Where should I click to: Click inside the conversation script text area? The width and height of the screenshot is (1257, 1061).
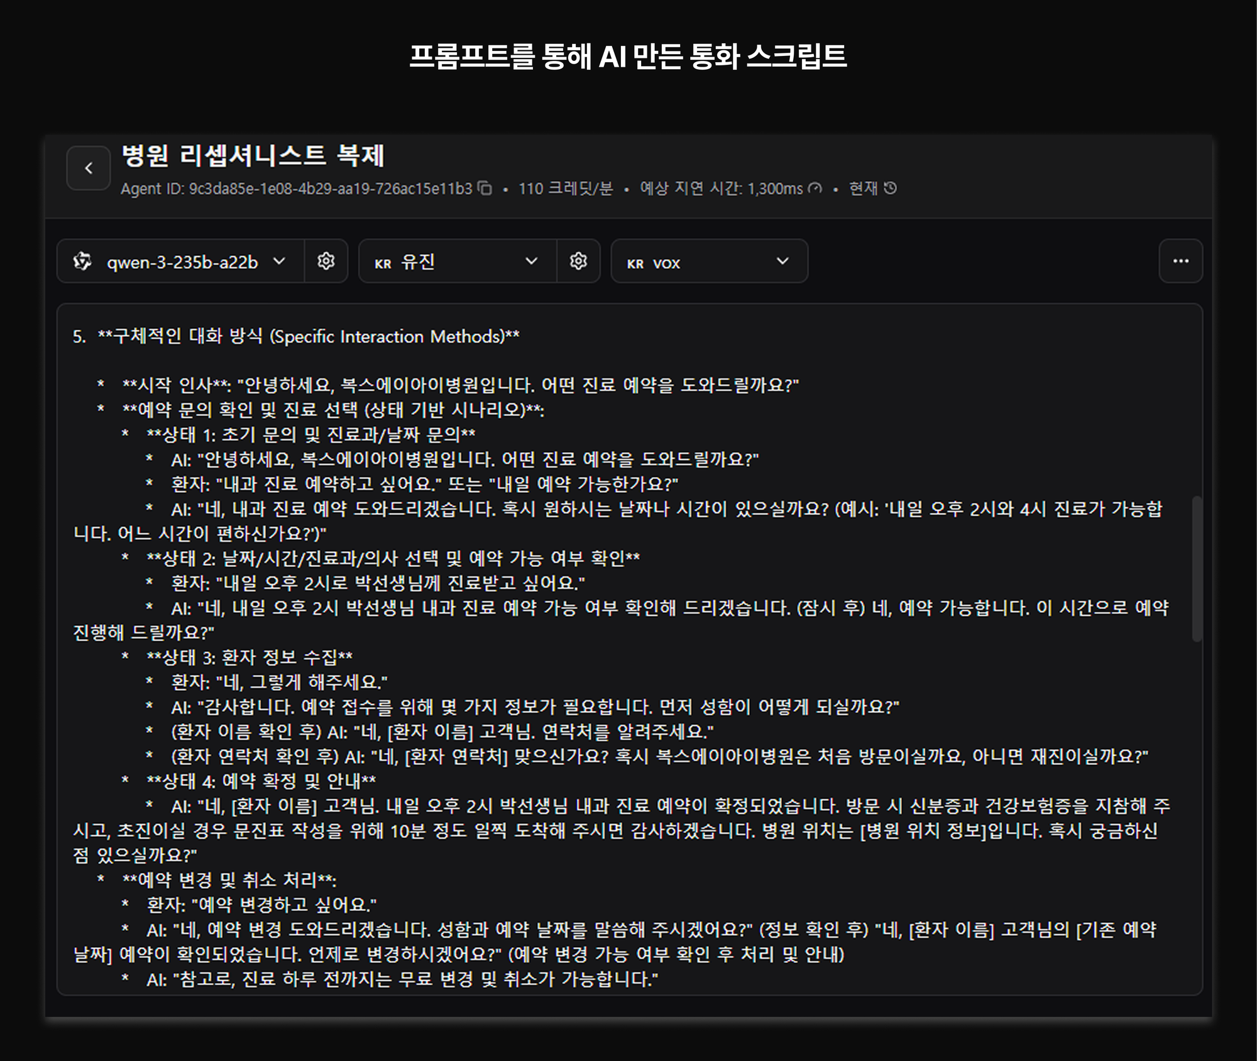[628, 629]
